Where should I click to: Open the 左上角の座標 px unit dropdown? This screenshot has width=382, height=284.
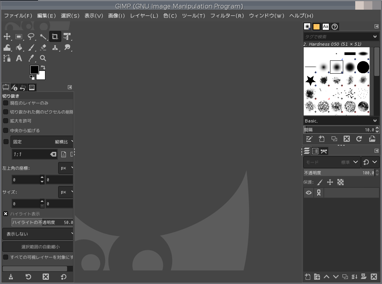pos(66,168)
